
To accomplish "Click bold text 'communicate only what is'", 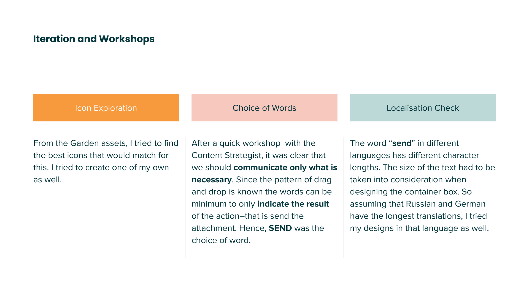I will (x=285, y=167).
